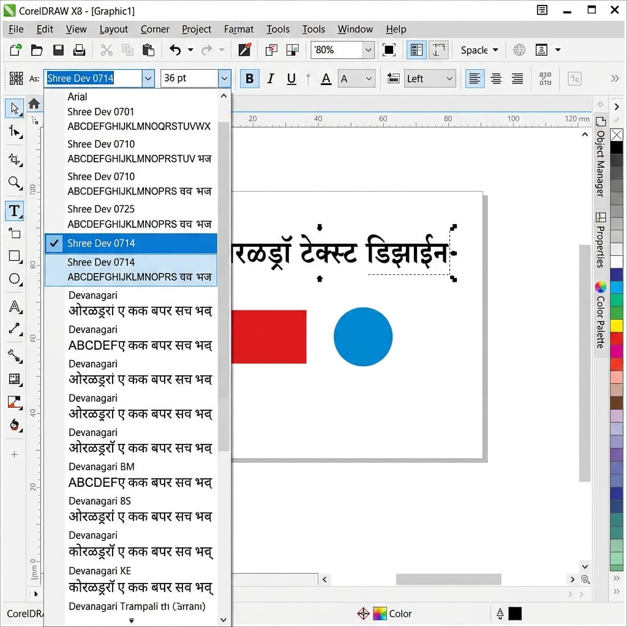Open the File menu

16,29
